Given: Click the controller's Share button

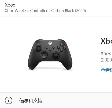Looking at the screenshot, I should click(x=50, y=50).
